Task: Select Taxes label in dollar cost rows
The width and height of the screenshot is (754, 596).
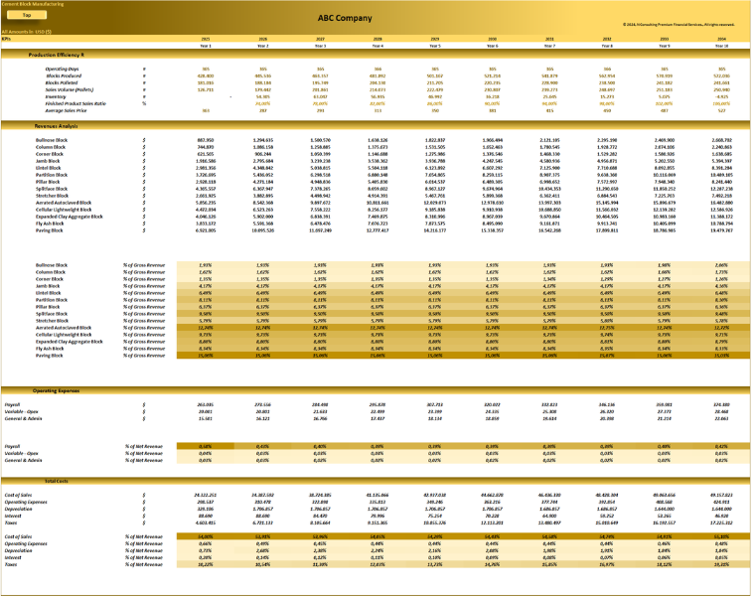Action: click(x=11, y=522)
